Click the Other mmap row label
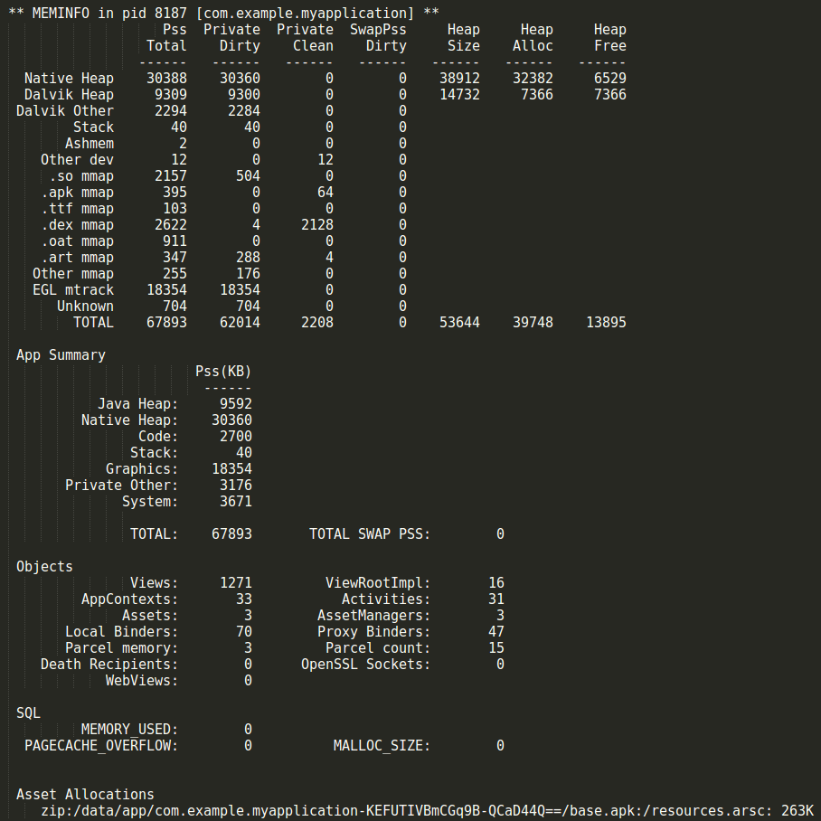Screen dimensions: 821x821 73,273
